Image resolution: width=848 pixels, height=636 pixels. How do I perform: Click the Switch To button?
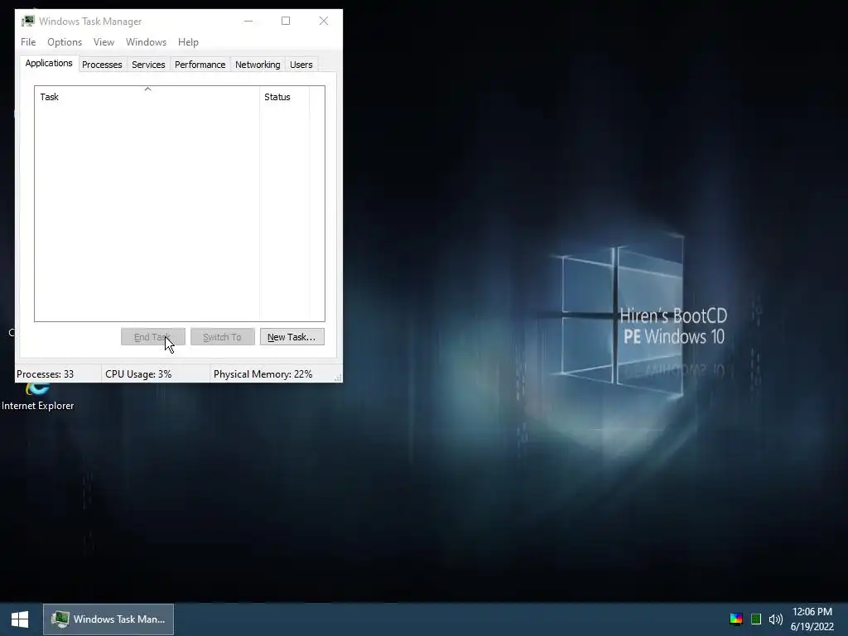pyautogui.click(x=222, y=337)
